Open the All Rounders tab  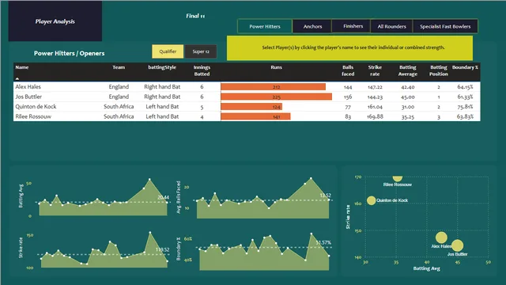click(x=392, y=26)
